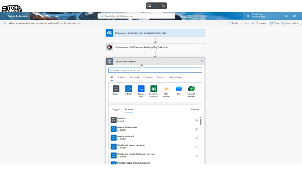Screen dimensions: 302x176
Task: Click the See more link
Action: [194, 109]
